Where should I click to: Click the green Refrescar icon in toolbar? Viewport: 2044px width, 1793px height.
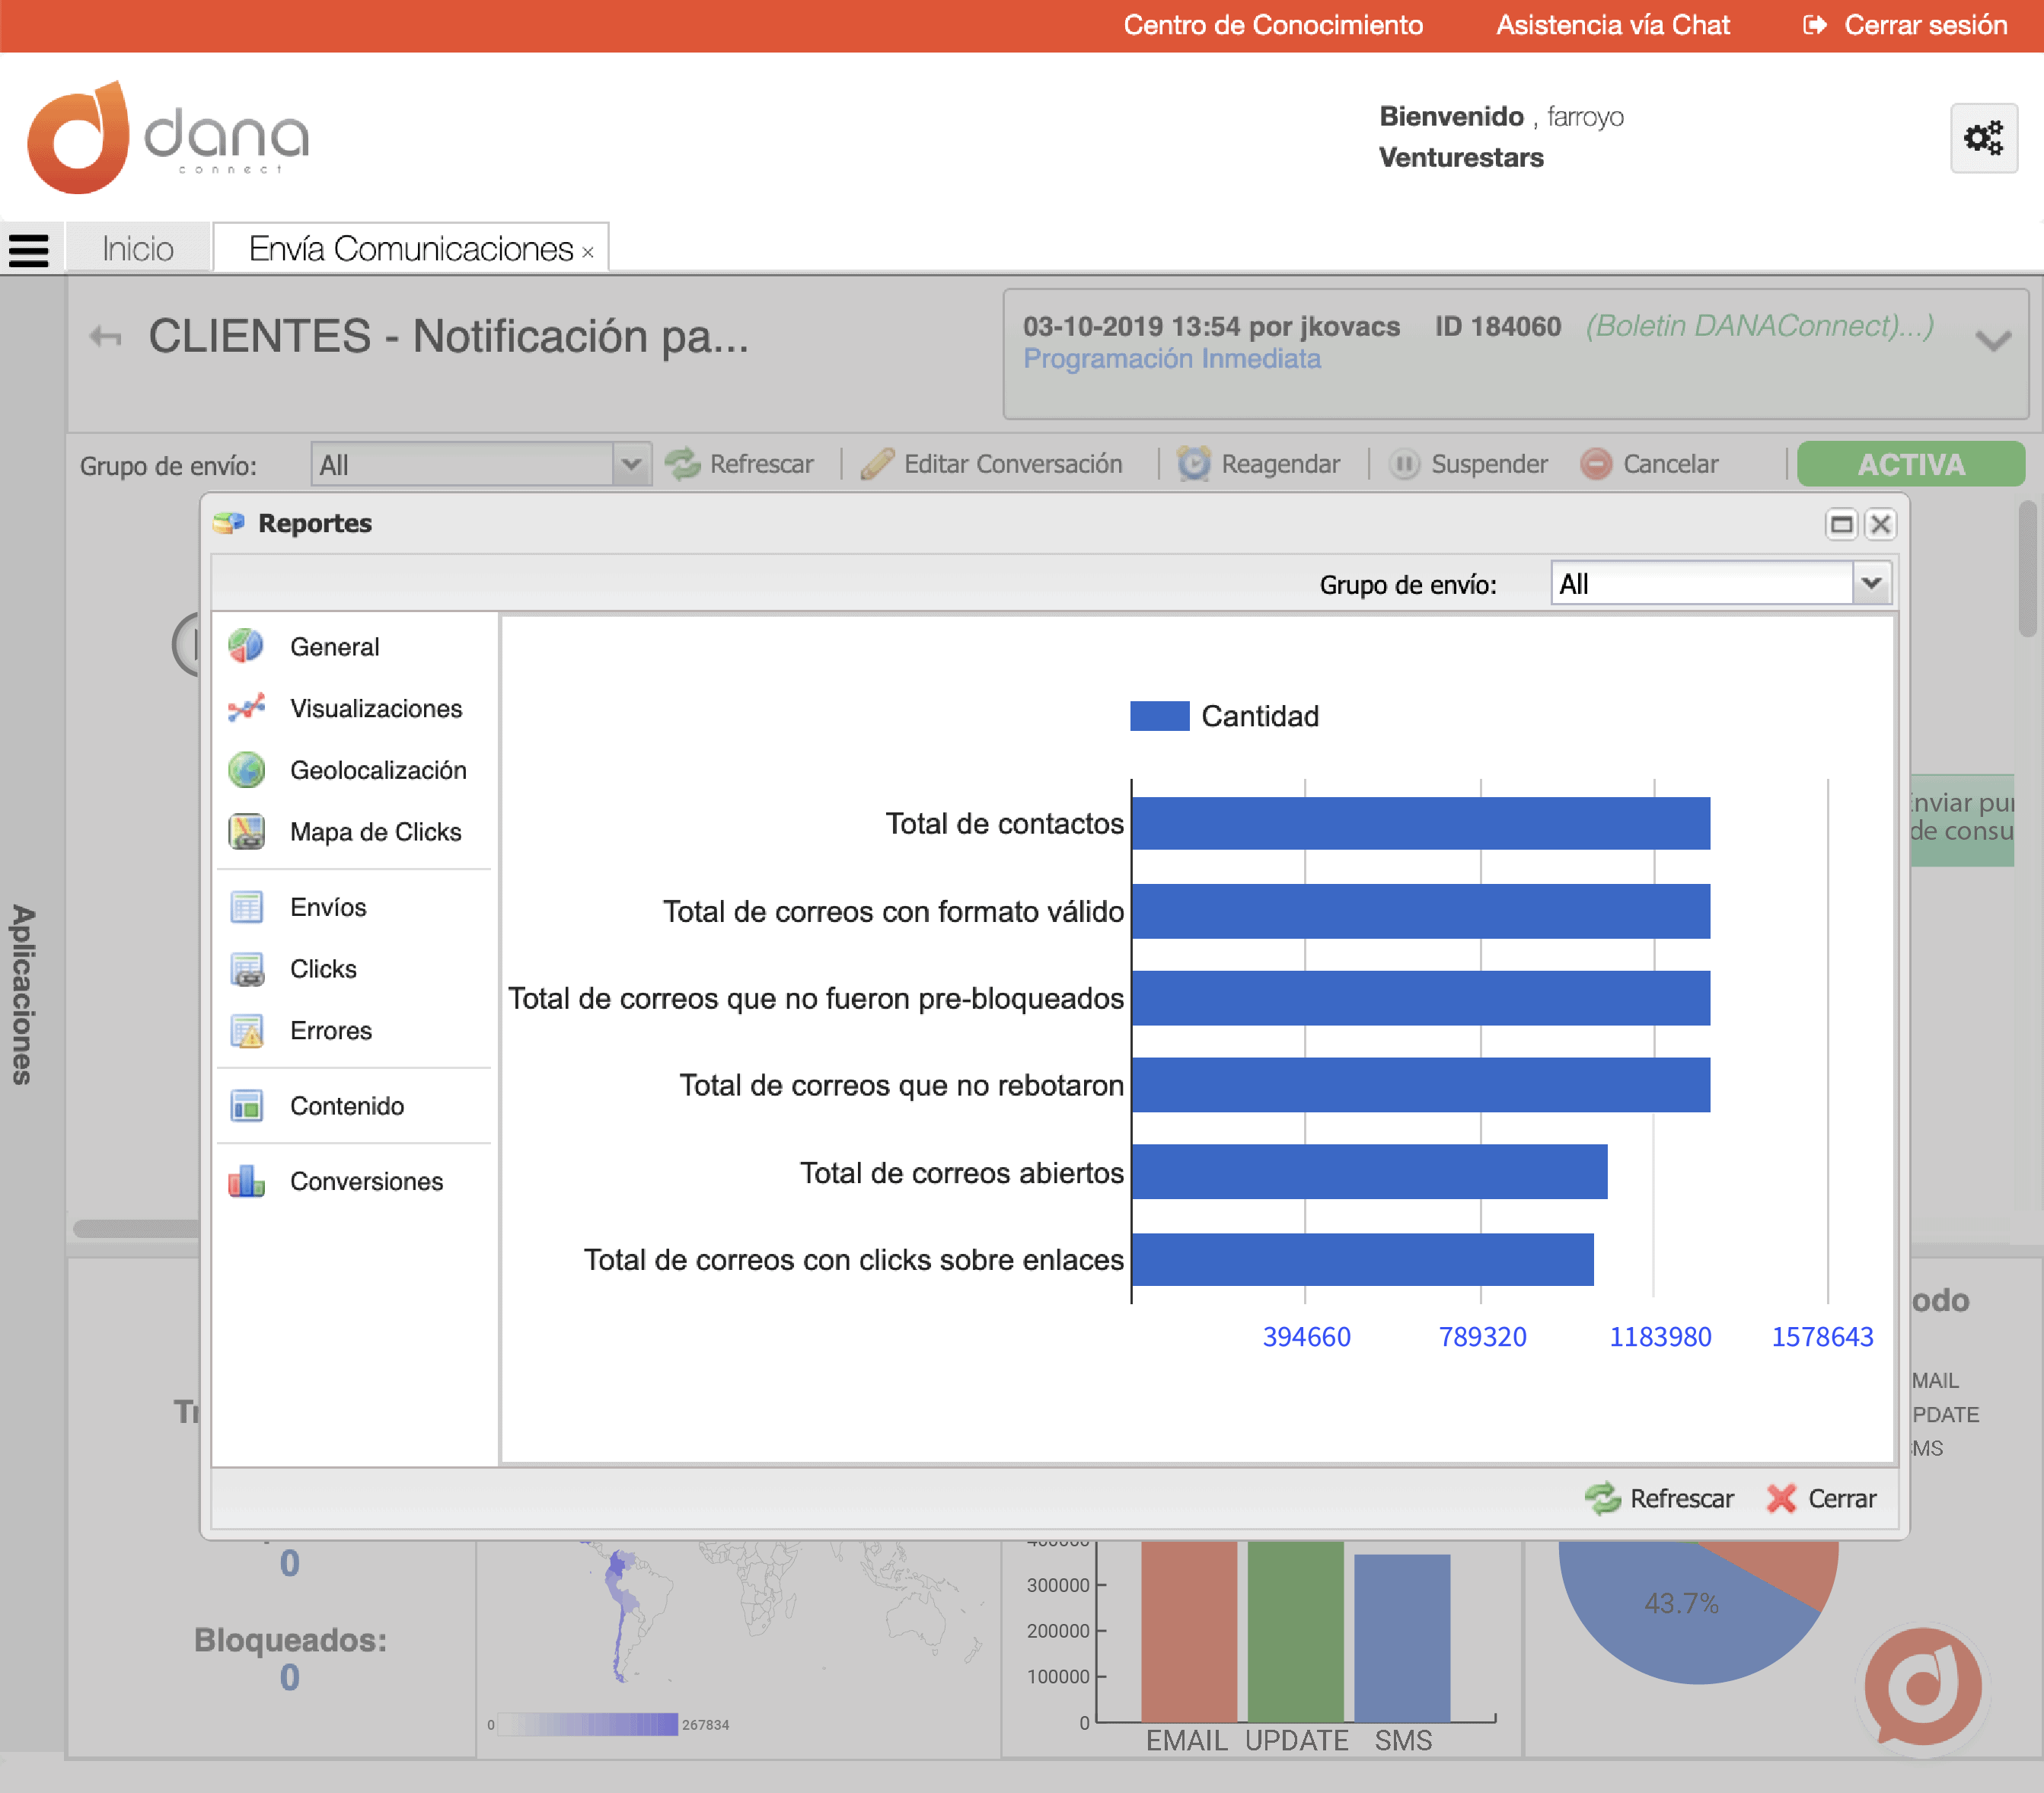683,464
